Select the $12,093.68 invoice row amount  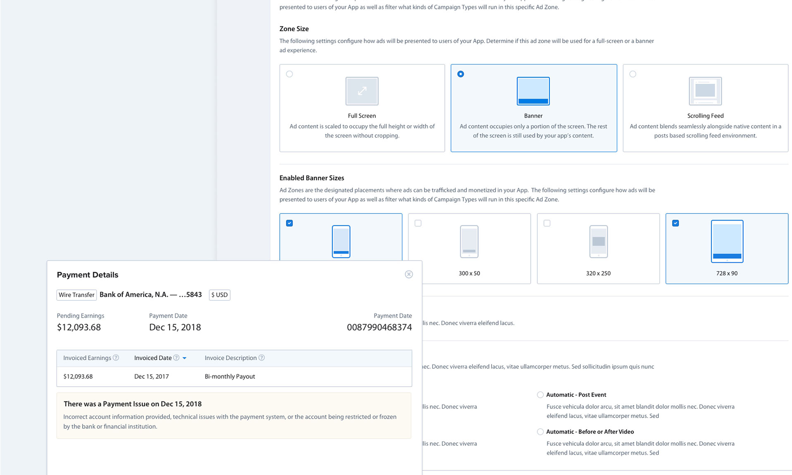(78, 376)
